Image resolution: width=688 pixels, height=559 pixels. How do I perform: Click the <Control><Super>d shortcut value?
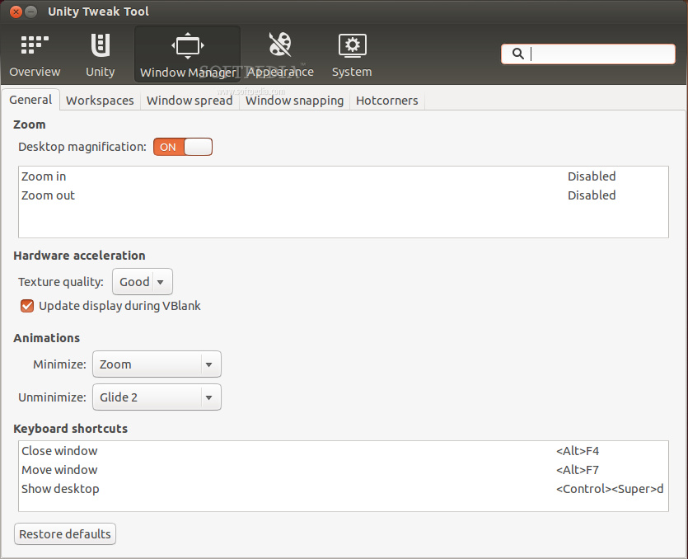coord(610,489)
